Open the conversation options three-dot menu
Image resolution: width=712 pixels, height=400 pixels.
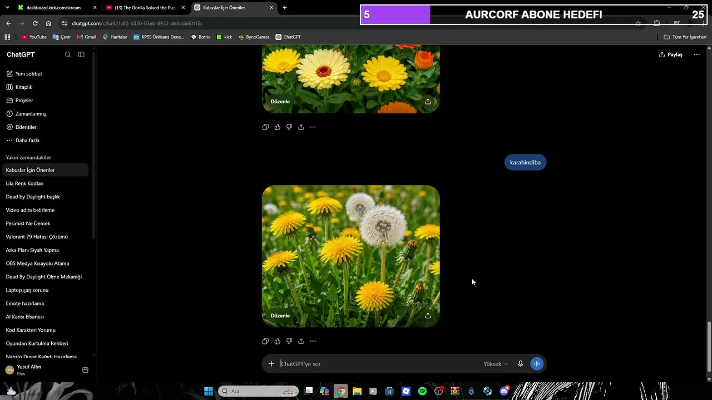click(696, 54)
